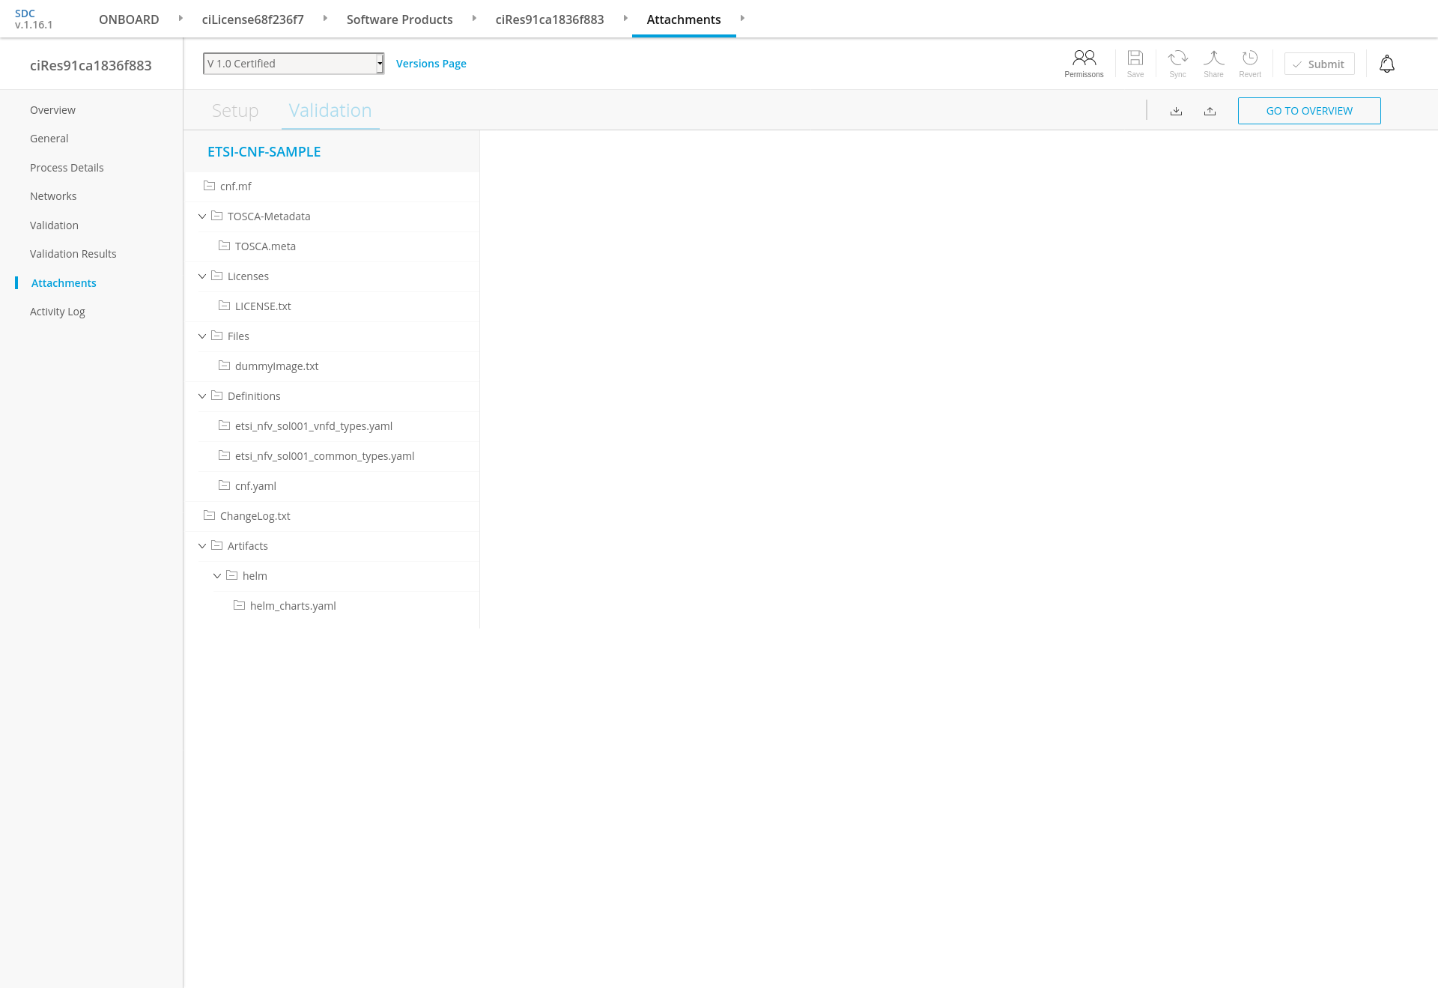
Task: Collapse the helm subfolder
Action: coord(217,576)
